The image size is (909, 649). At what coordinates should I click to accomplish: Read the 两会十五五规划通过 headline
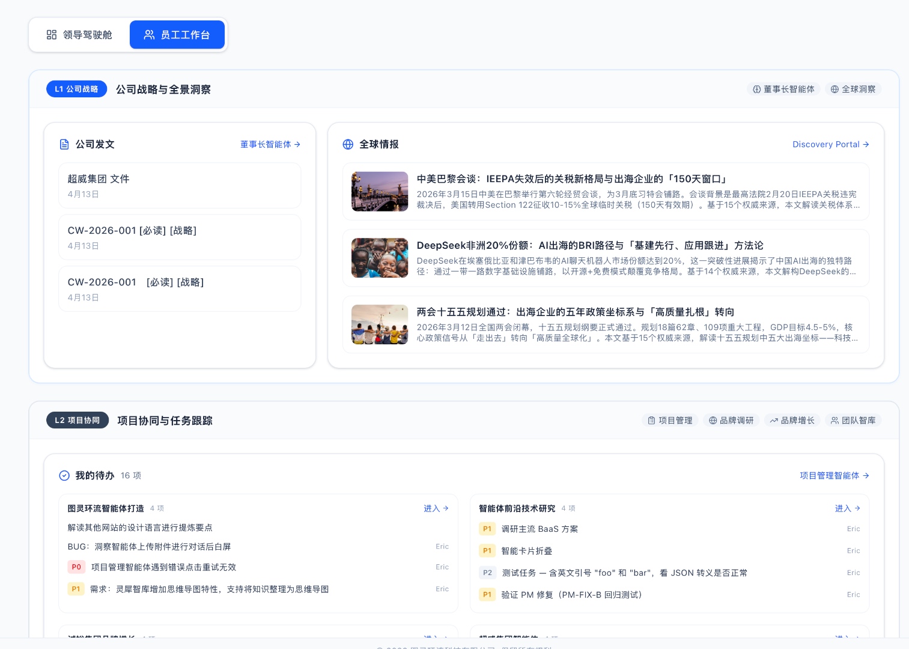pos(576,312)
